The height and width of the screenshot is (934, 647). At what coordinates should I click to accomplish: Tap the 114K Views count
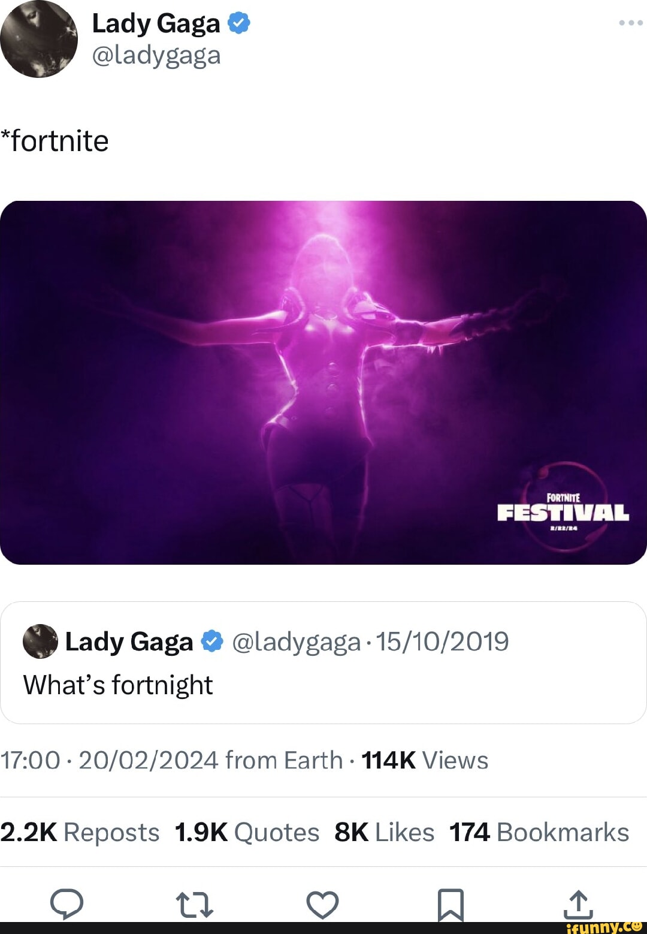pos(425,760)
